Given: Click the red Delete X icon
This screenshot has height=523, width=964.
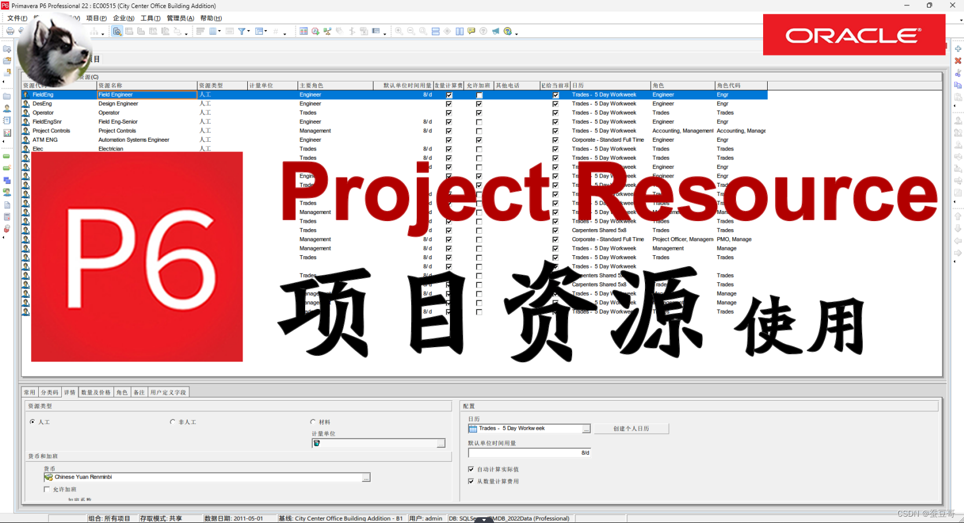Looking at the screenshot, I should tap(958, 61).
